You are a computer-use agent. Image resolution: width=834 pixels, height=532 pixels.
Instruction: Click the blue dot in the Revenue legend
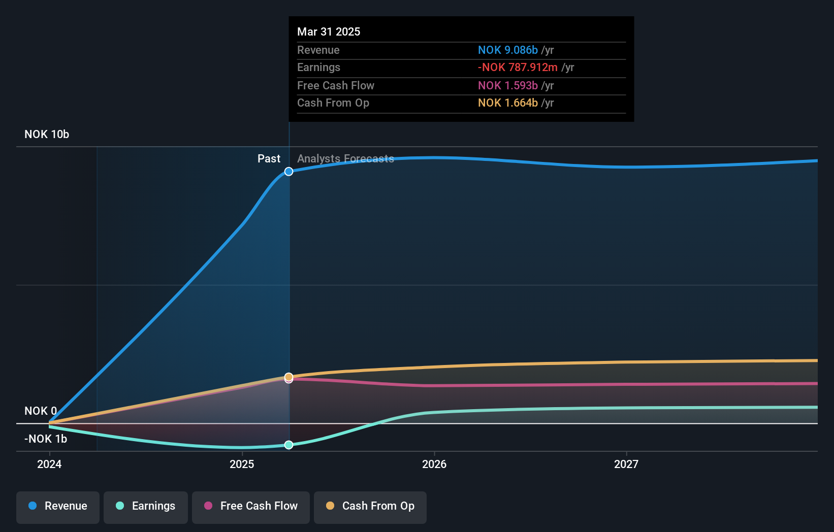tap(33, 506)
